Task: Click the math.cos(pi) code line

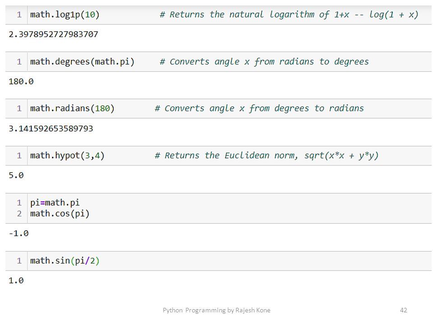Action: coord(60,214)
